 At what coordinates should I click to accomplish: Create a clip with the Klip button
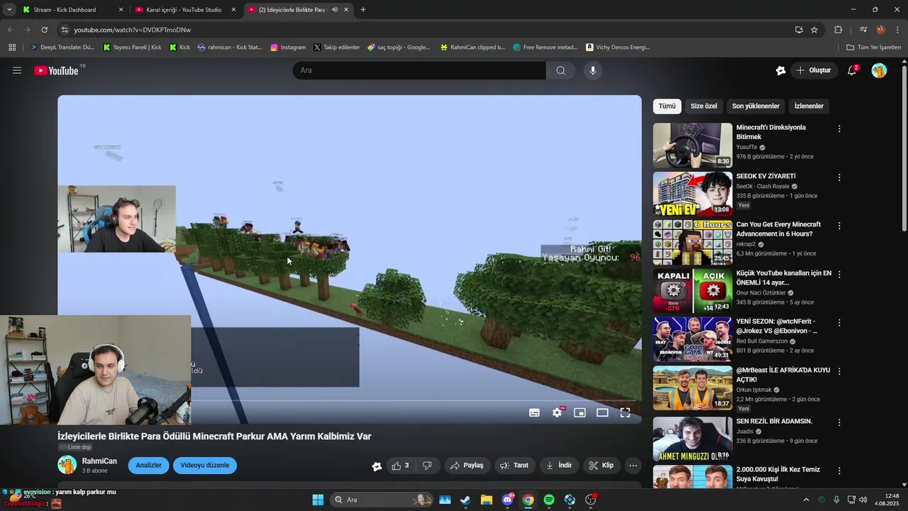tap(602, 466)
